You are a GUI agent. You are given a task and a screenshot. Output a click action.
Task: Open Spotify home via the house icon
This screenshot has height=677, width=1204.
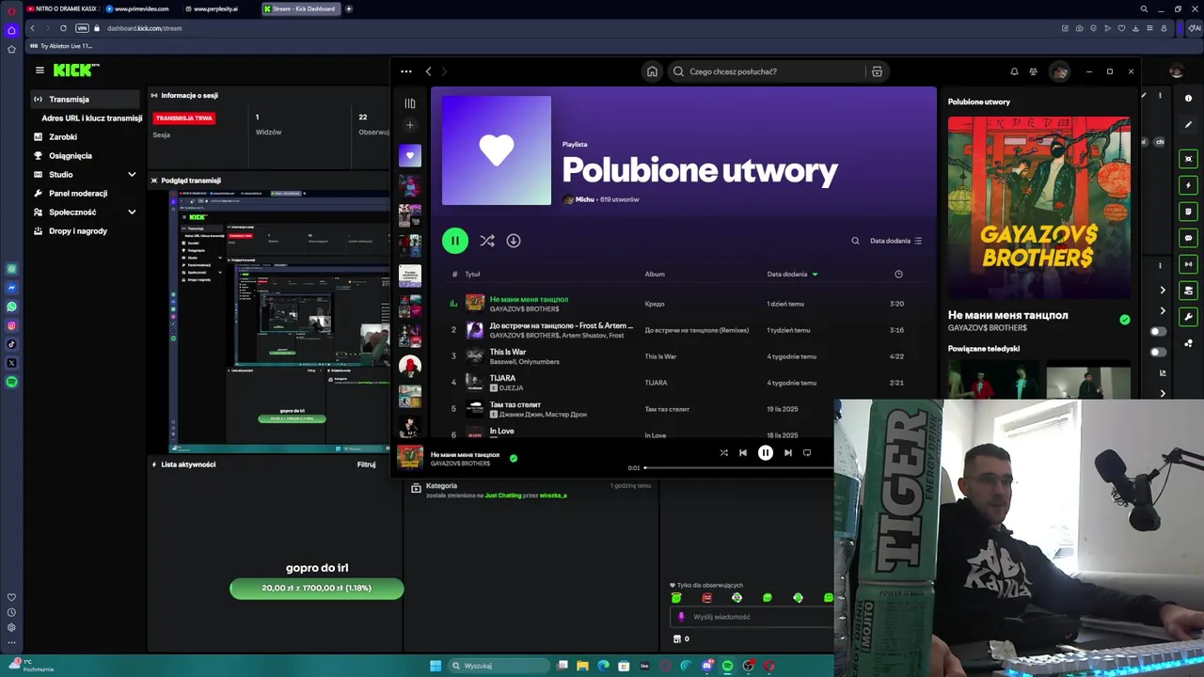pos(652,71)
